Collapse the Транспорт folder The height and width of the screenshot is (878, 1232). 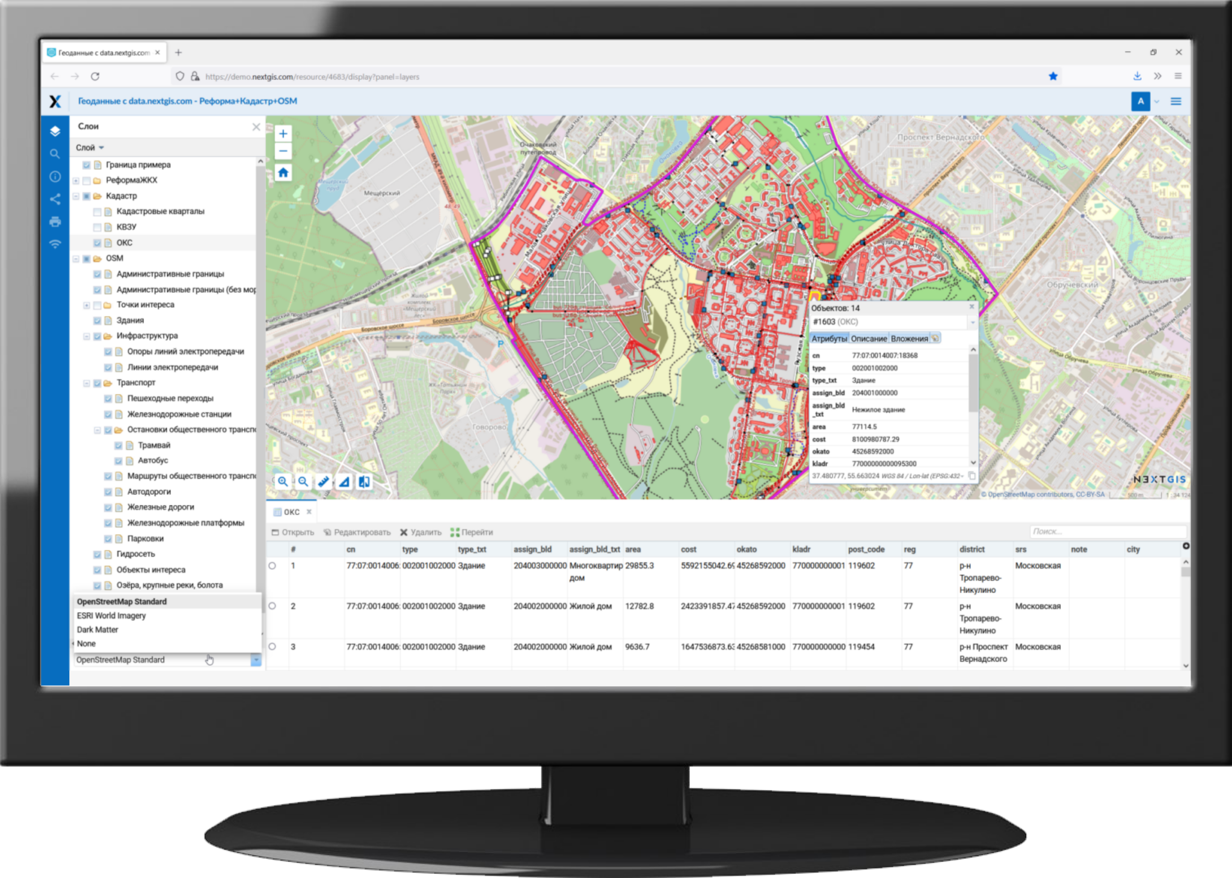click(x=87, y=383)
